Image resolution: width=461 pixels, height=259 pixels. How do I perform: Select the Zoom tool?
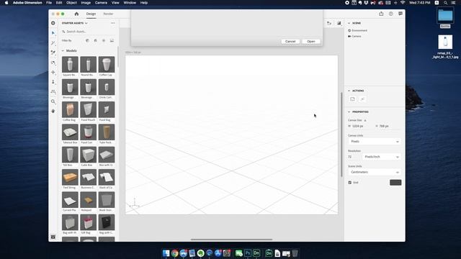[53, 101]
